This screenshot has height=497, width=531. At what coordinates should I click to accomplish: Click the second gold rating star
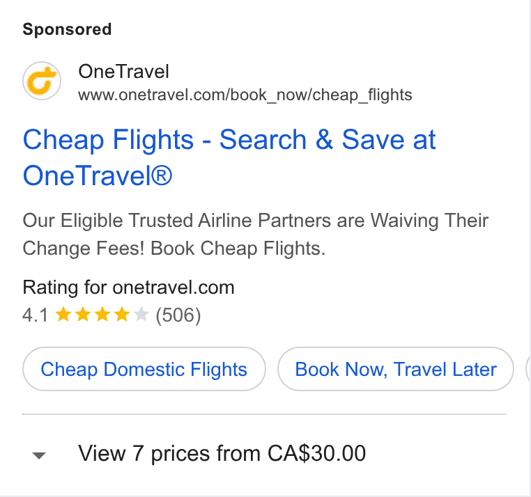[83, 315]
